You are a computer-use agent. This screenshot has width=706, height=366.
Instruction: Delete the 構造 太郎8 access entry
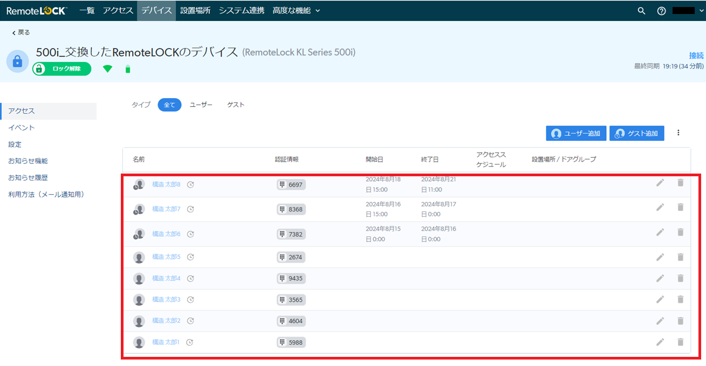tap(680, 183)
